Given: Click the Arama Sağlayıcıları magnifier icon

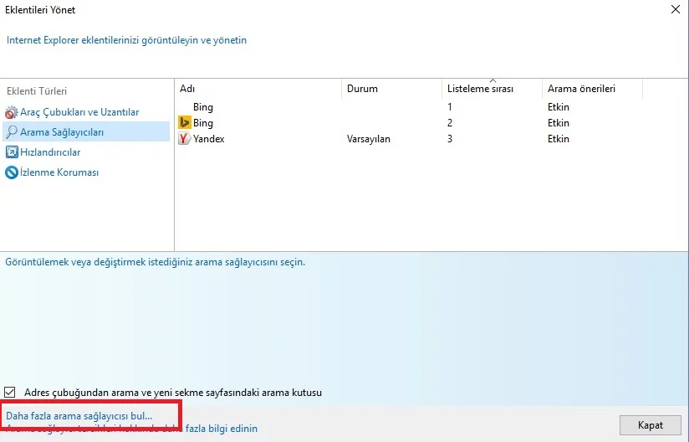Looking at the screenshot, I should 11,132.
